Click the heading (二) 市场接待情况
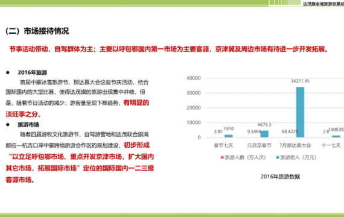The height and width of the screenshot is (217, 344). coord(37,31)
